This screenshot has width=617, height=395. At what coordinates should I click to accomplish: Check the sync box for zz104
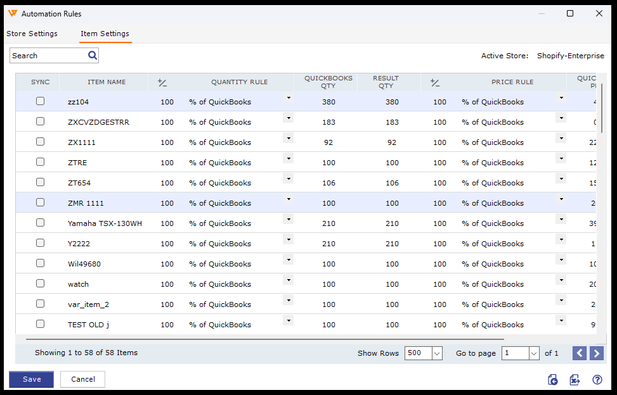click(41, 101)
